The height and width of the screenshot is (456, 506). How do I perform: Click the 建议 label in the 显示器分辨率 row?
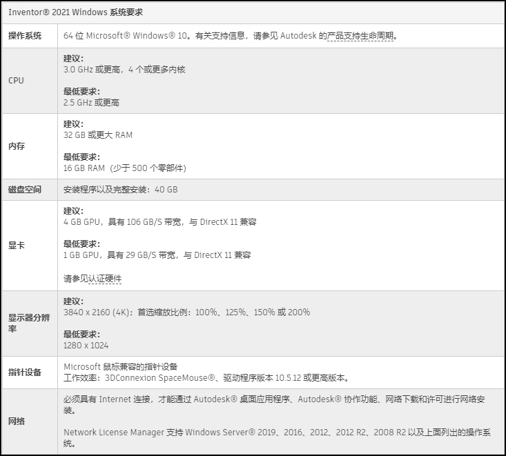point(73,301)
